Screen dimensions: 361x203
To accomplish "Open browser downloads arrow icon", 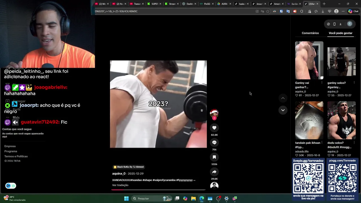I will [x=323, y=11].
